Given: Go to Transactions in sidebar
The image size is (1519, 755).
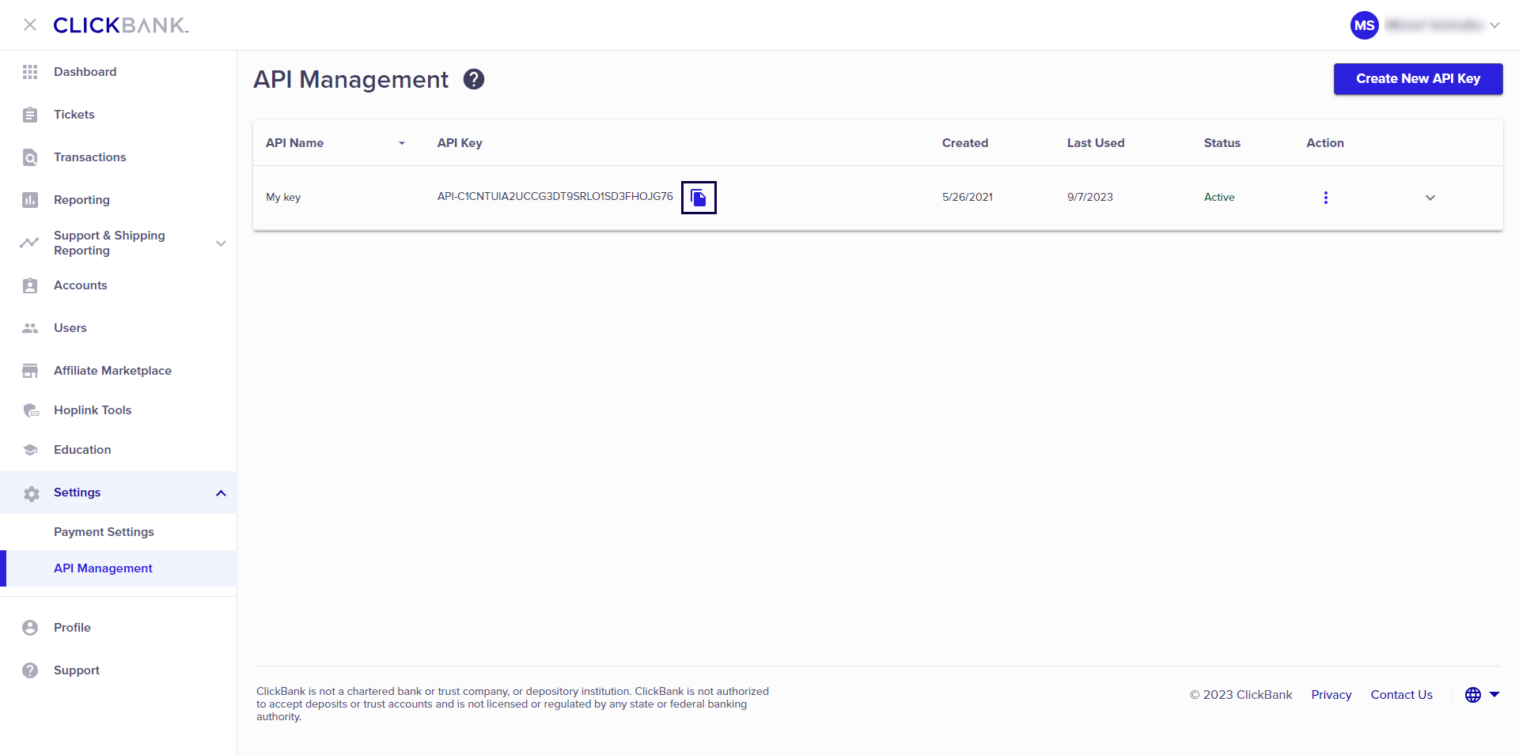Looking at the screenshot, I should click(x=89, y=157).
